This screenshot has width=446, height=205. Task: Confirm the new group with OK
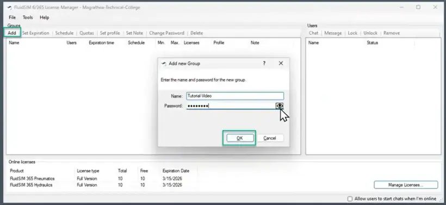239,138
